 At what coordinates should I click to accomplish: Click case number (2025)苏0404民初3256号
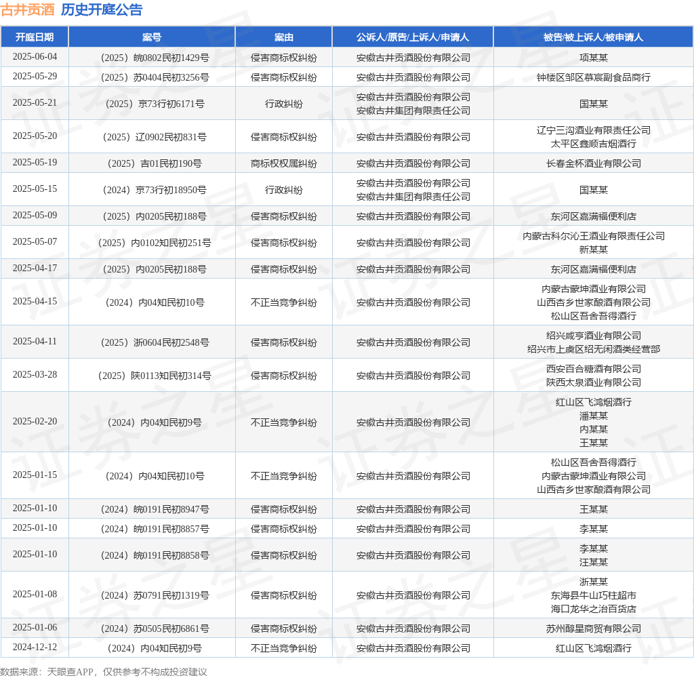(155, 77)
